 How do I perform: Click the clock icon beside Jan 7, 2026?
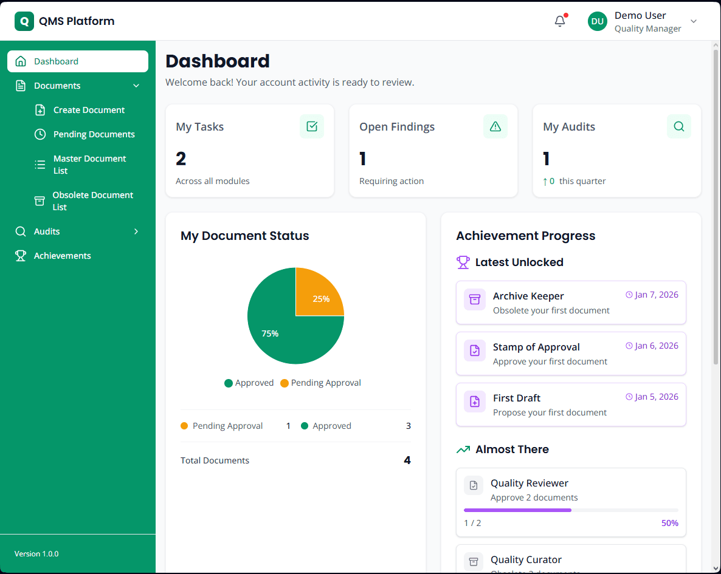pyautogui.click(x=629, y=295)
